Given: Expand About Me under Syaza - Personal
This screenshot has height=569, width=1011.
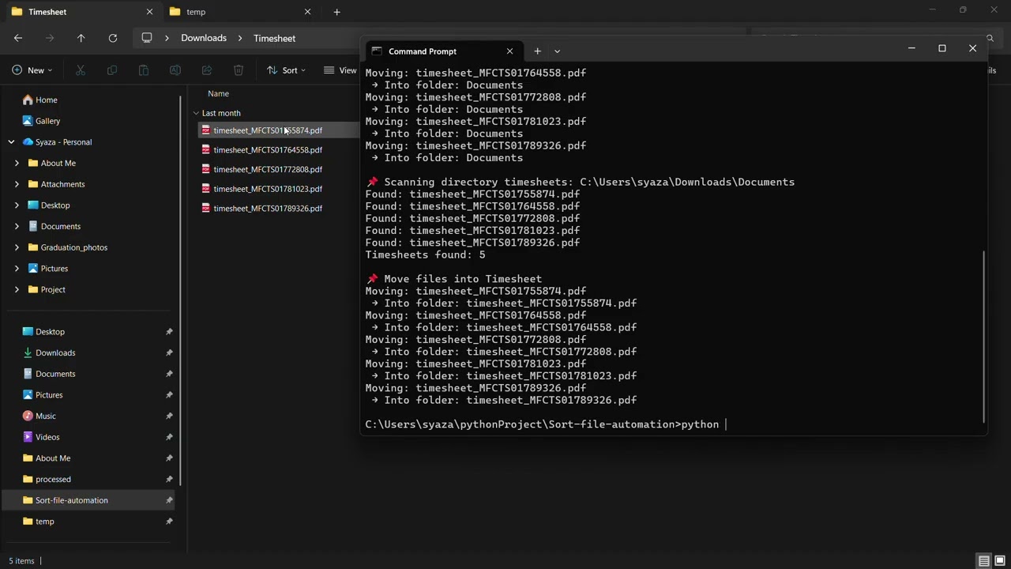Looking at the screenshot, I should tap(17, 163).
